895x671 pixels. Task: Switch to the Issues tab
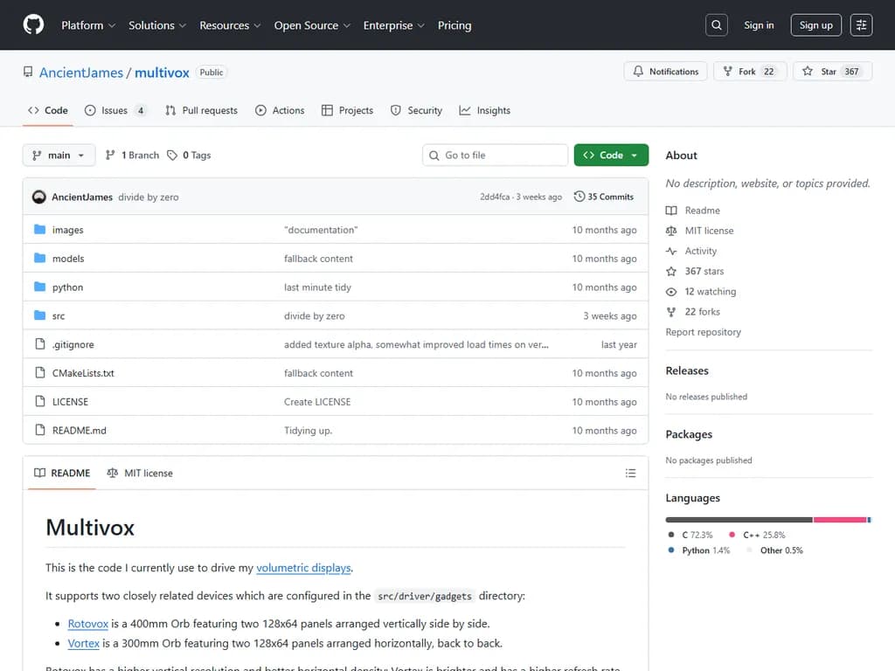point(114,111)
